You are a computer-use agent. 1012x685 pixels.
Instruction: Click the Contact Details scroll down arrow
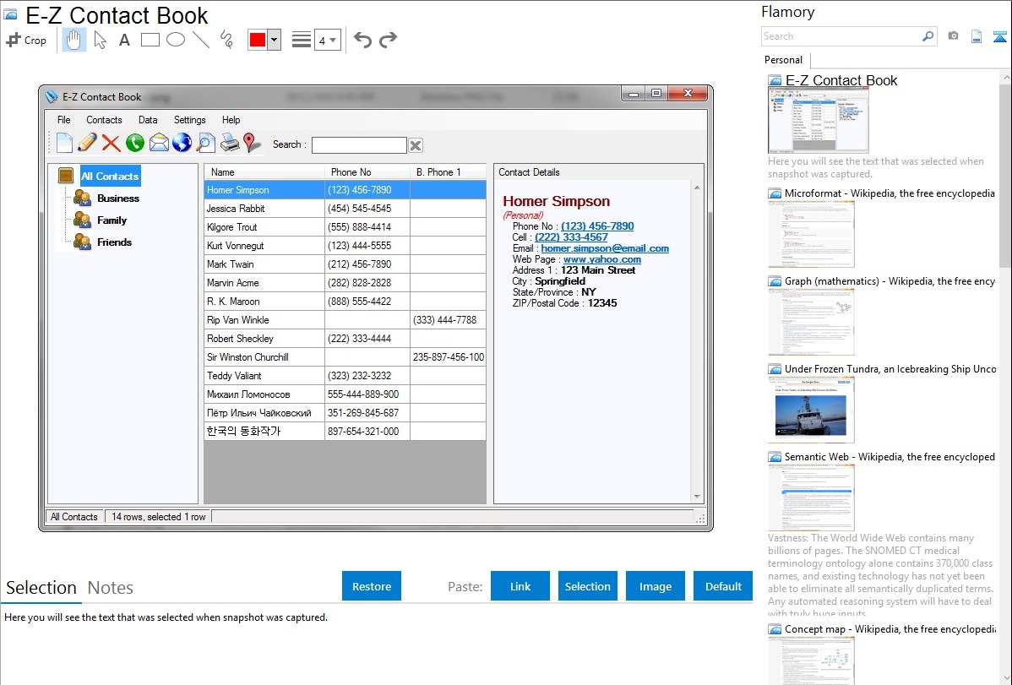(697, 497)
